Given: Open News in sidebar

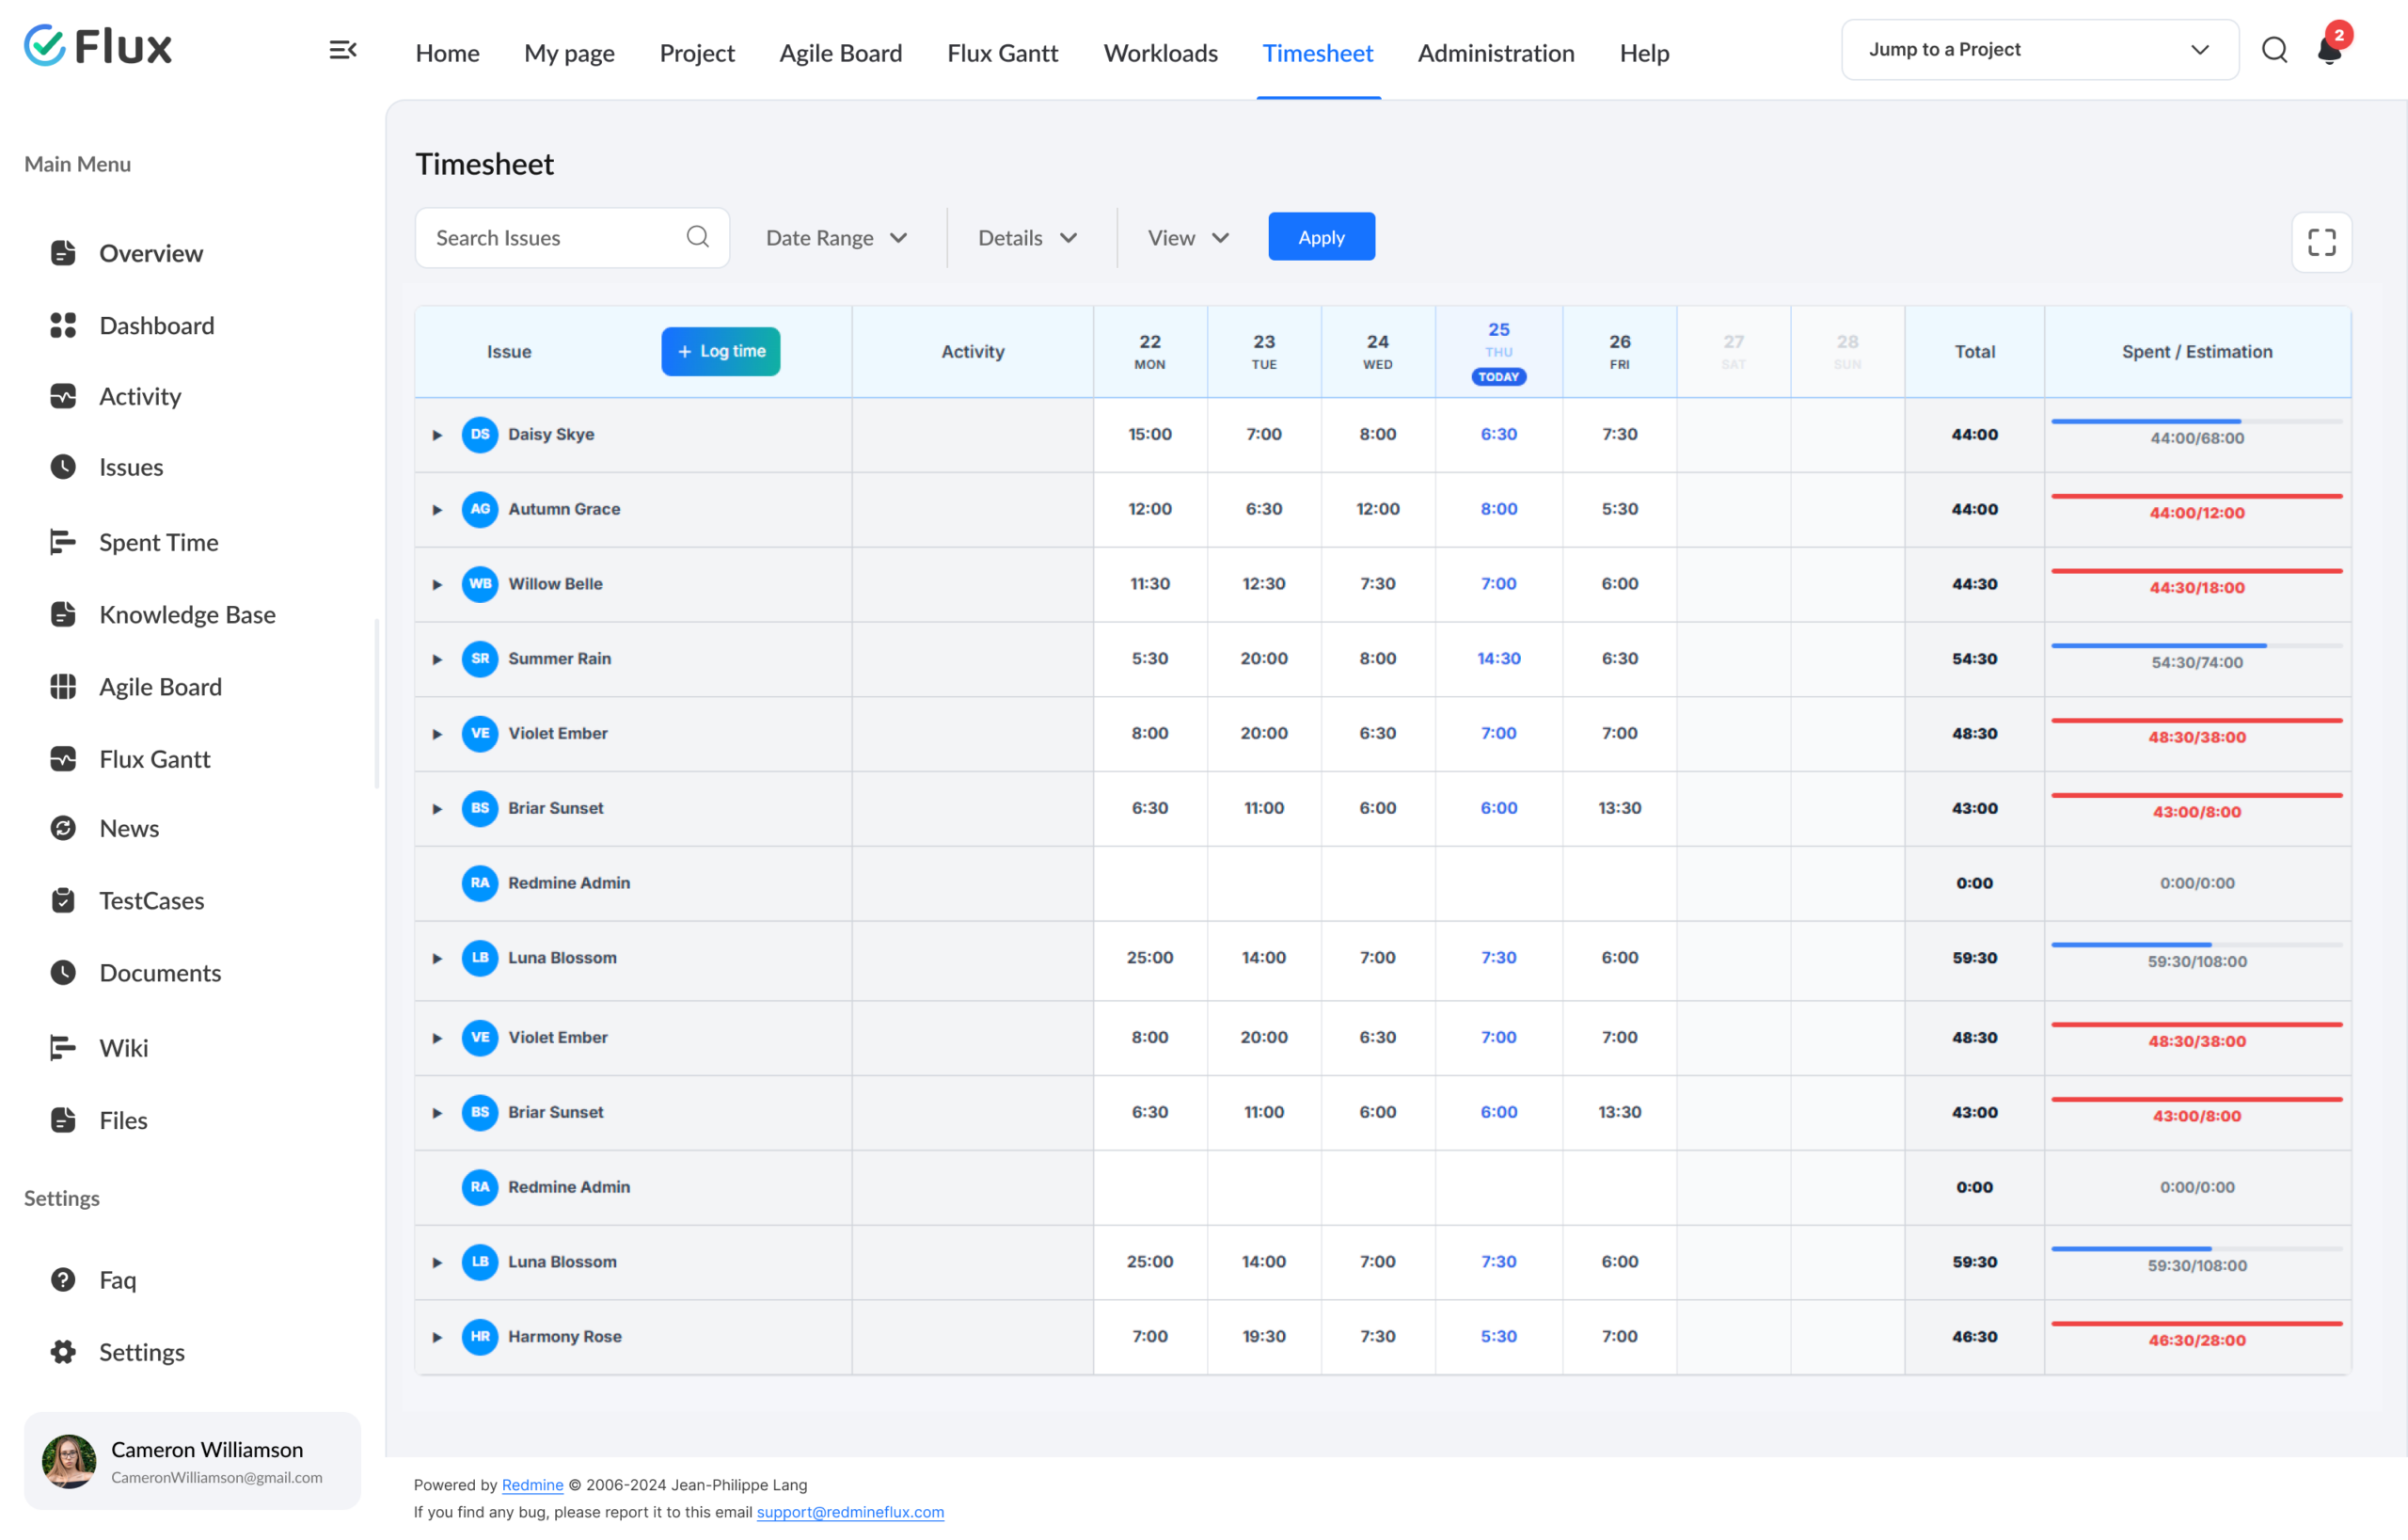Looking at the screenshot, I should point(129,828).
